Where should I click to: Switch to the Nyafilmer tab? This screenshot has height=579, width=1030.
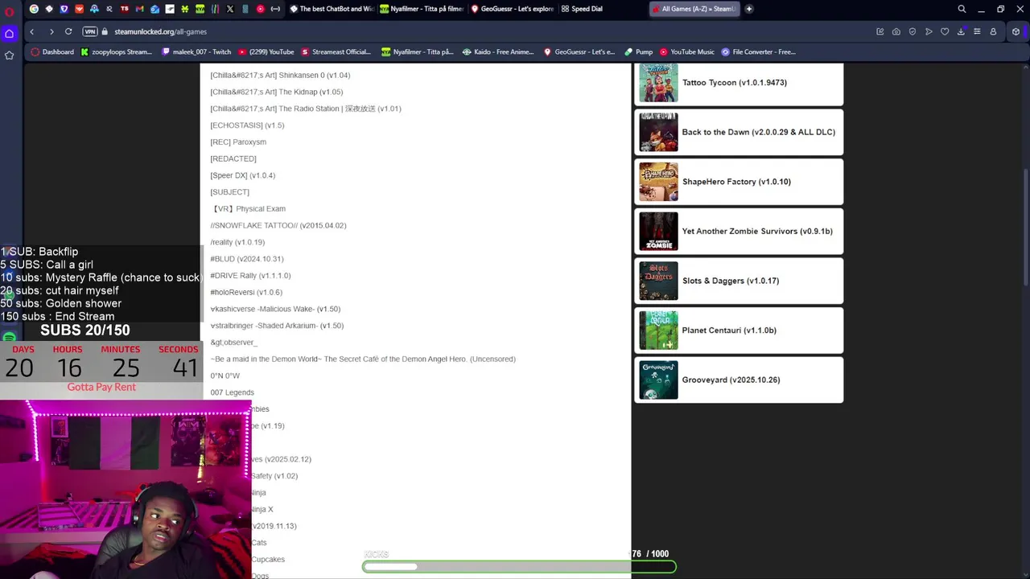coord(422,9)
